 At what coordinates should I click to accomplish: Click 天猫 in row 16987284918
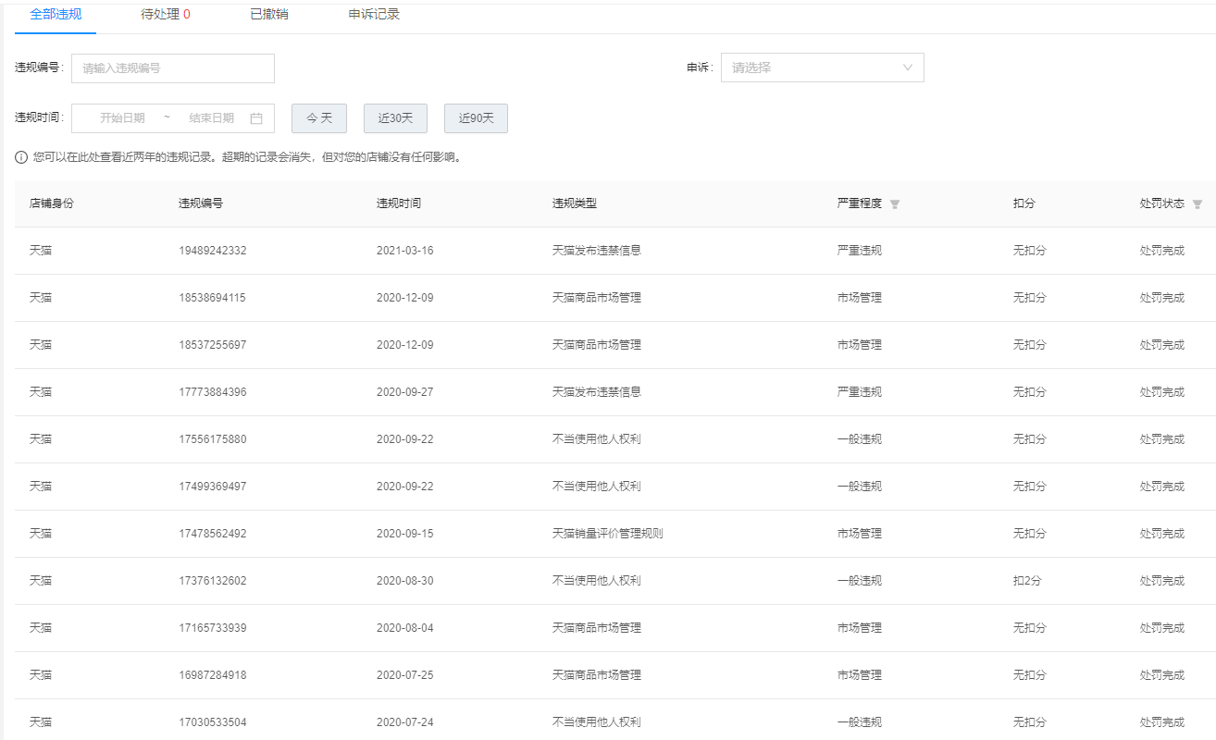click(41, 675)
